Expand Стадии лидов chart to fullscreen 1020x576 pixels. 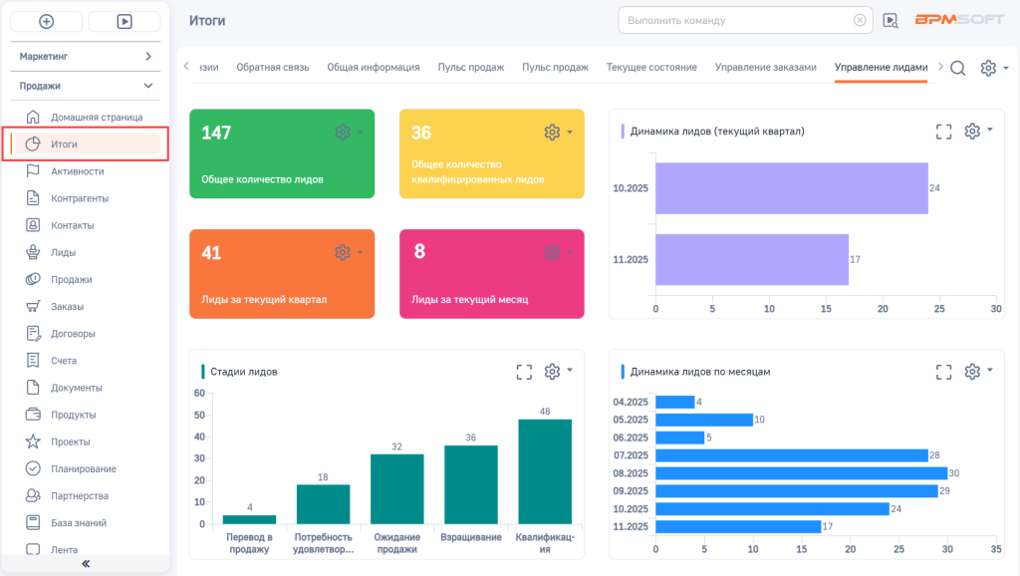[525, 372]
